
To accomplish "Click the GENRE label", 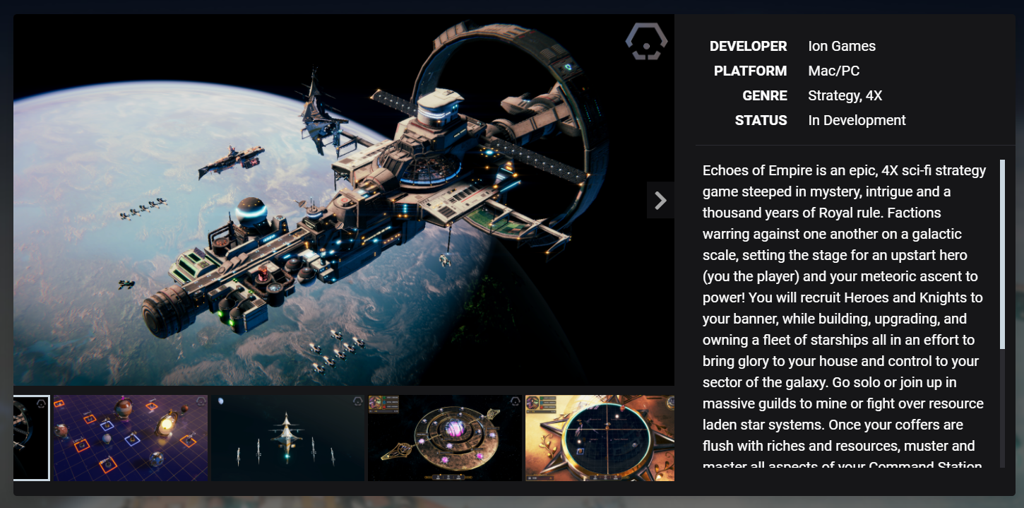I will click(765, 95).
